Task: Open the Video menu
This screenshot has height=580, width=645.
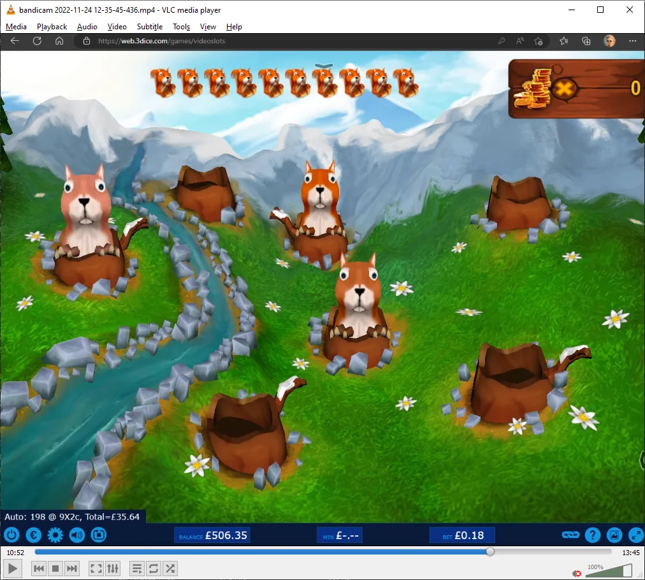Action: (117, 27)
